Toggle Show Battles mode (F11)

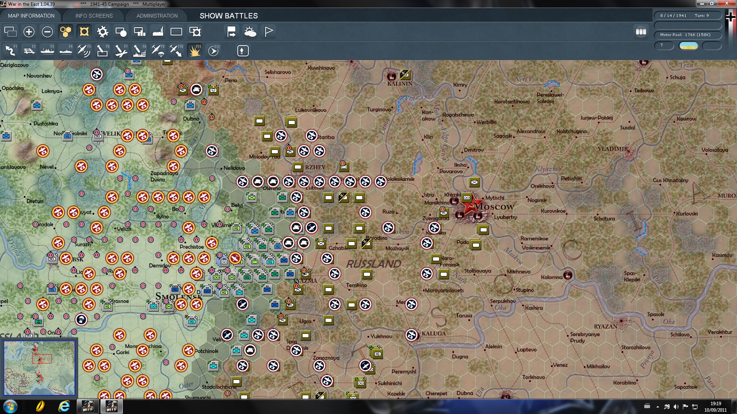pyautogui.click(x=195, y=51)
